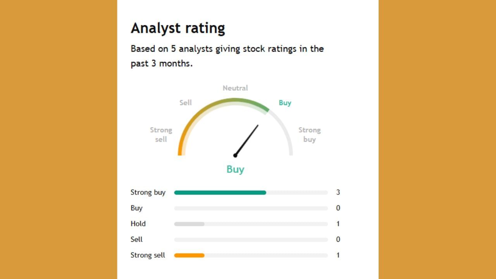The image size is (496, 279).
Task: Click the Strong sell row label in list
Action: (x=148, y=255)
